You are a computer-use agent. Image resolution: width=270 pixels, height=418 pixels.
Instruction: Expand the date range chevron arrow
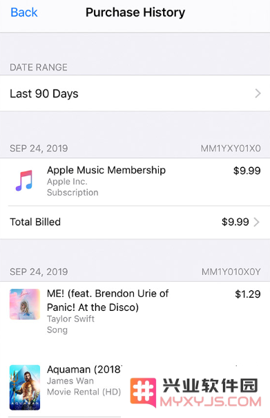258,93
